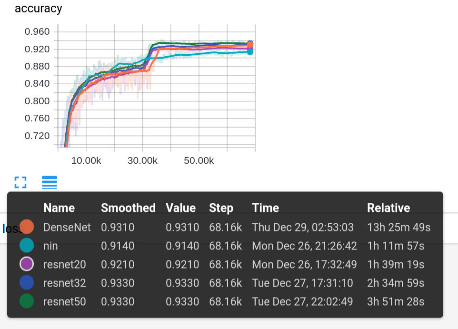Select the nin run name
Screen dimensions: 458x329
pyautogui.click(x=50, y=246)
